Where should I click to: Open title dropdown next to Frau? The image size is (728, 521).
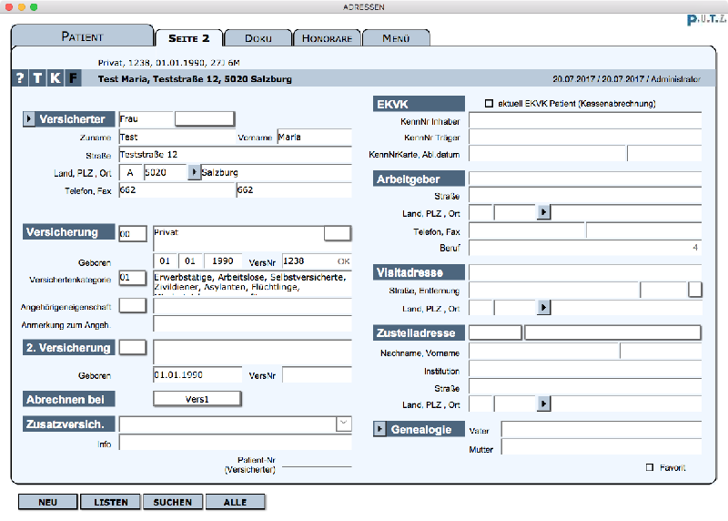tap(204, 119)
